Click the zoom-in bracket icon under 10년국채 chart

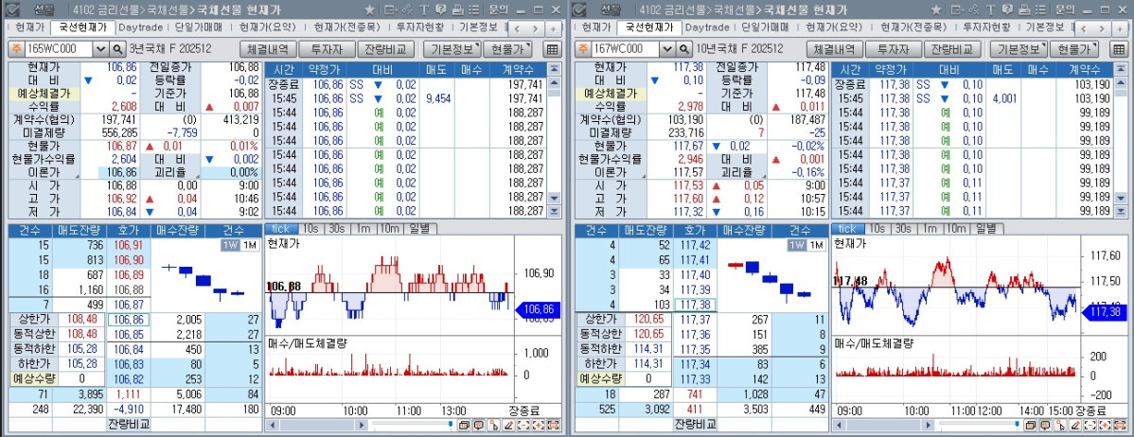point(1105,425)
